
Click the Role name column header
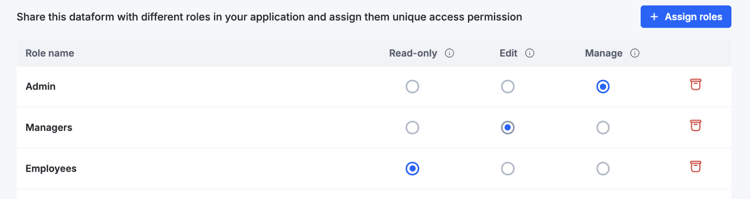click(50, 53)
